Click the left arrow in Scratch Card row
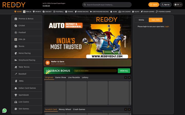 point(126,109)
